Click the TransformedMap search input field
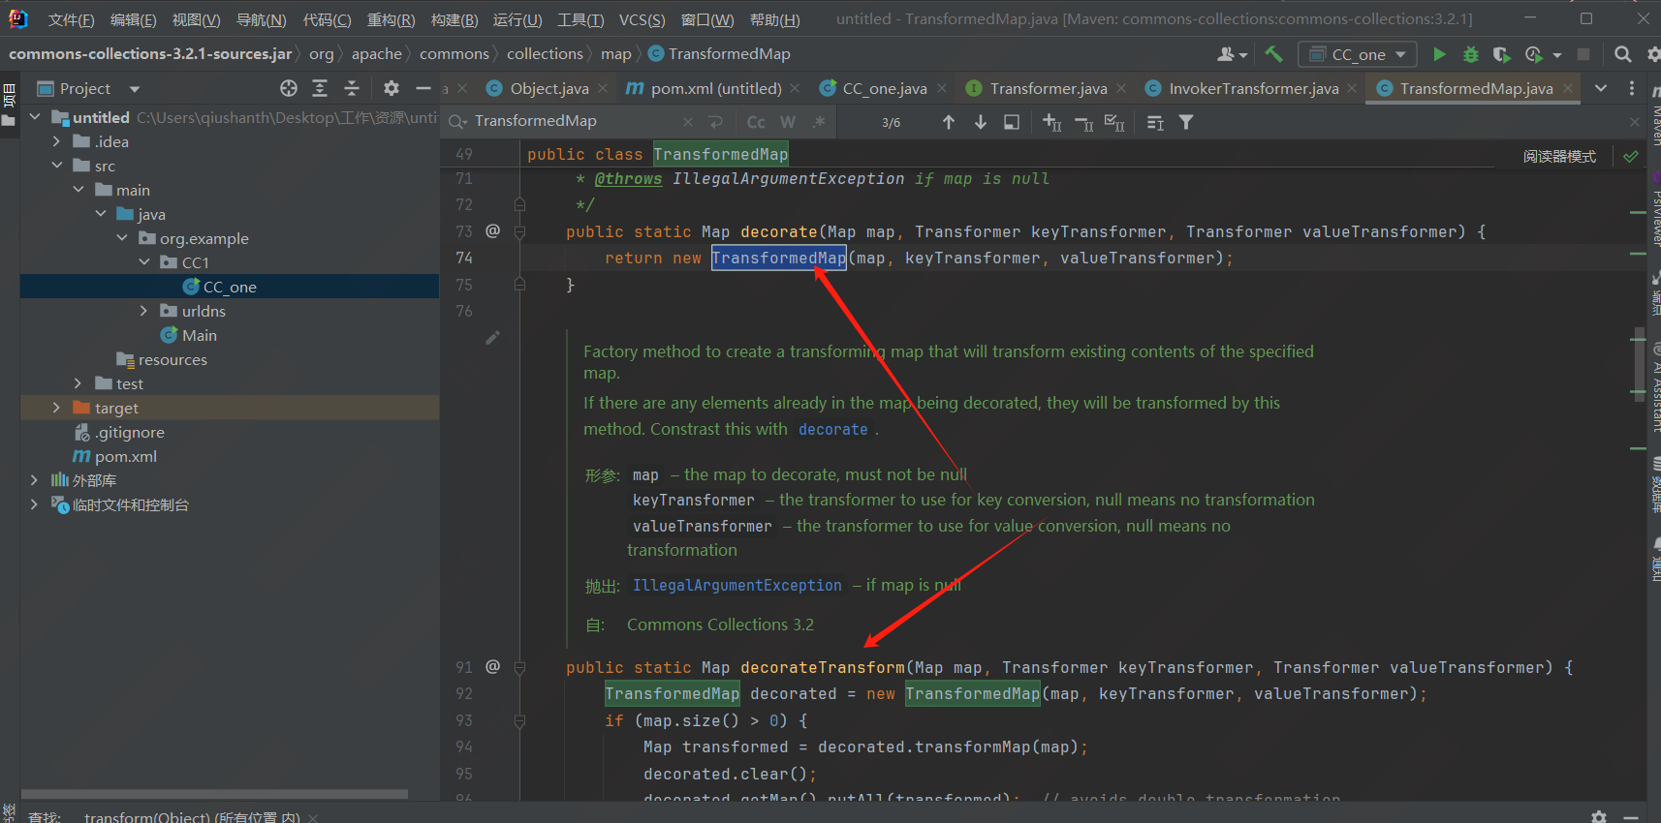The image size is (1661, 823). point(572,121)
